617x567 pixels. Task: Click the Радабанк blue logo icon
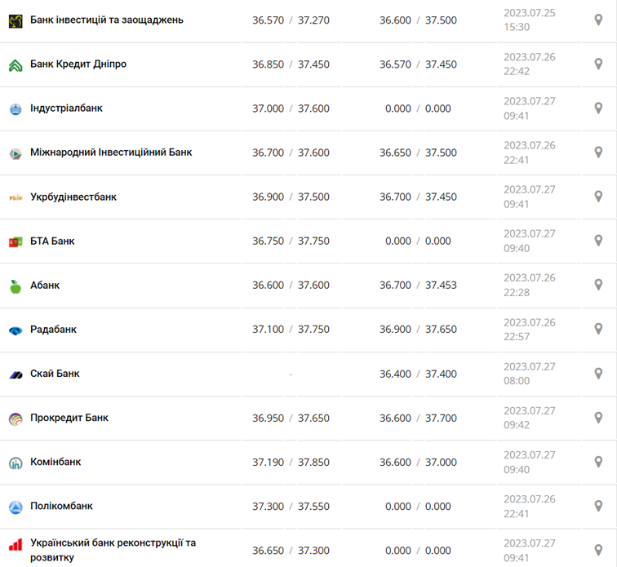[16, 330]
